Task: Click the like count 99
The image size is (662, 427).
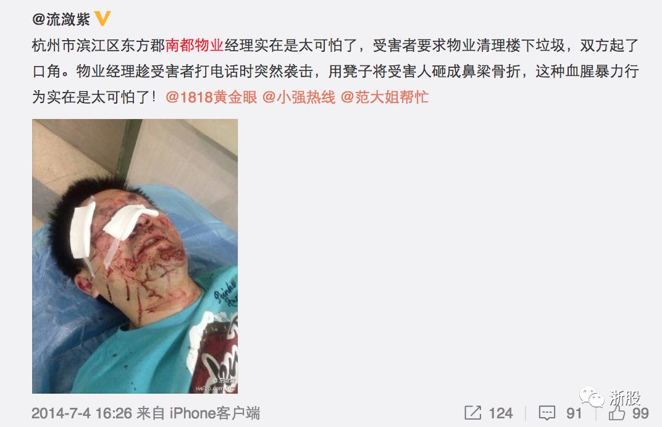Action: pyautogui.click(x=640, y=413)
